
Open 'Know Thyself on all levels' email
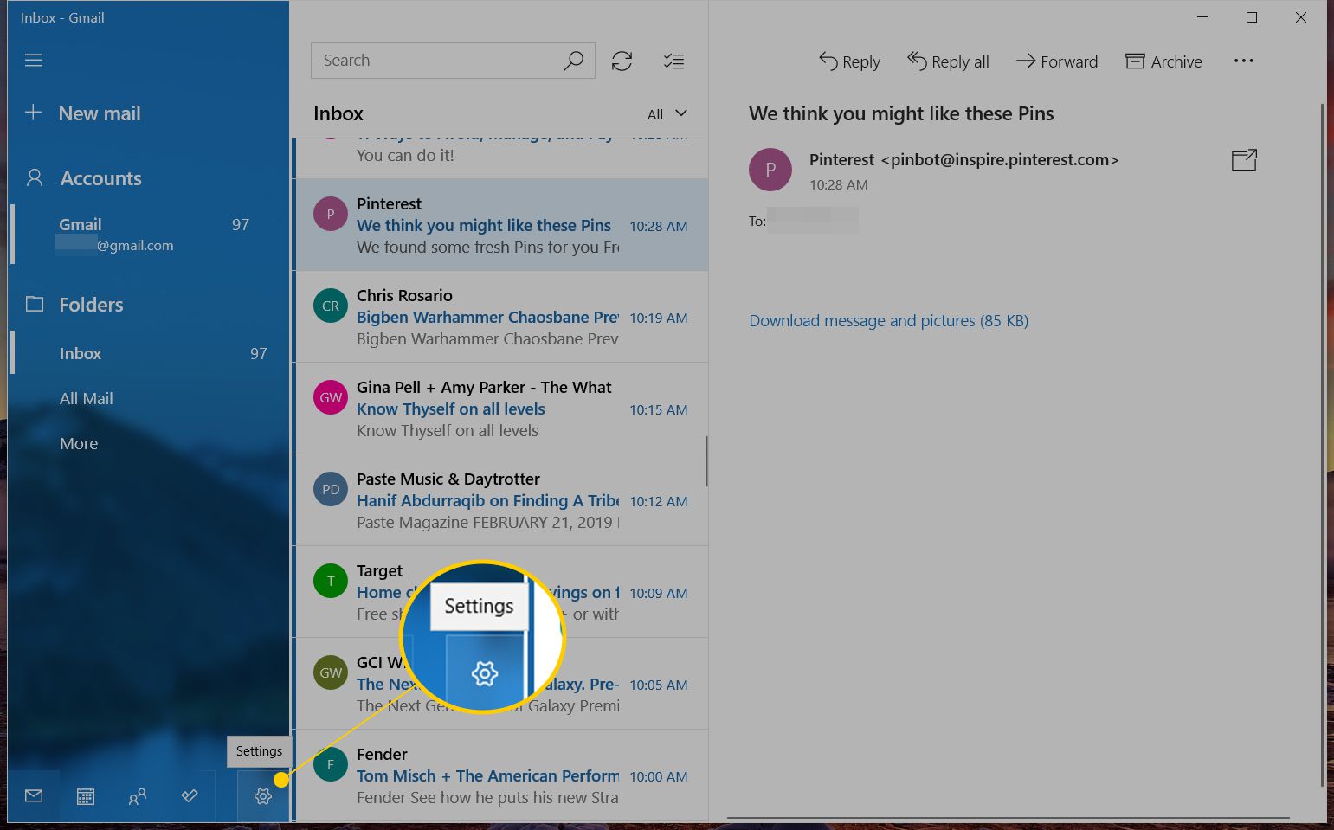tap(502, 409)
